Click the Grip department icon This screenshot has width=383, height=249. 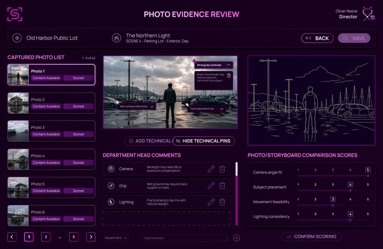(111, 186)
